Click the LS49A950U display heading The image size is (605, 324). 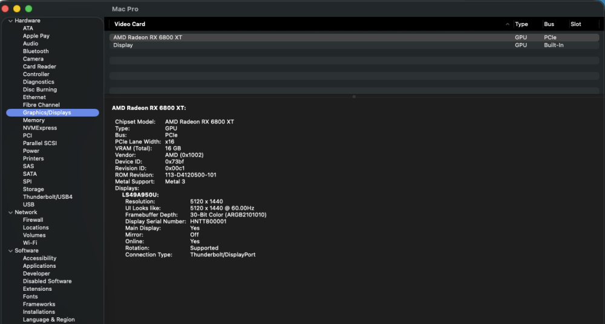(x=140, y=195)
